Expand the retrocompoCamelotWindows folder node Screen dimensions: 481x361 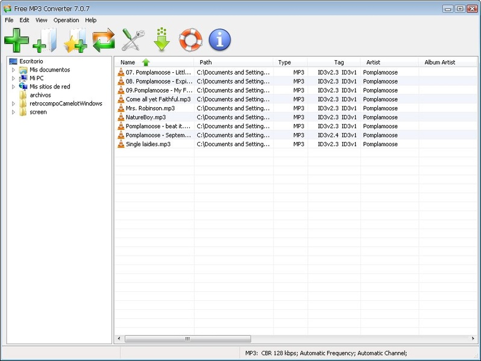coord(13,104)
